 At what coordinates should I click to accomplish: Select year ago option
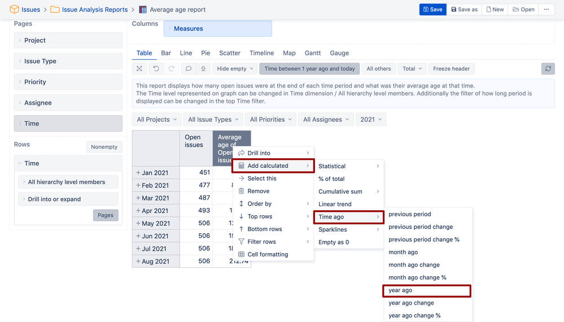[x=427, y=290]
